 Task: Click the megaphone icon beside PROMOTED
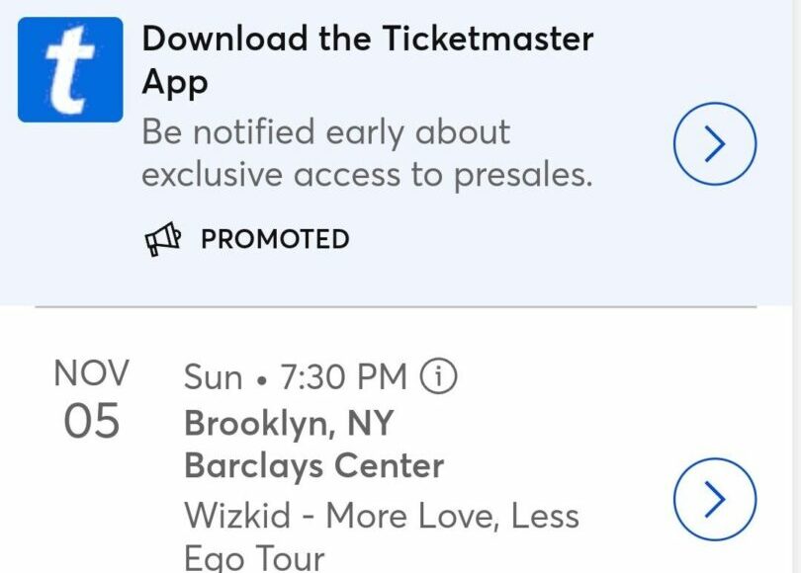click(164, 239)
